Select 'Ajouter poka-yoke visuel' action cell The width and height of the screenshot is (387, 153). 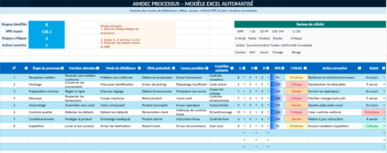(x=334, y=105)
